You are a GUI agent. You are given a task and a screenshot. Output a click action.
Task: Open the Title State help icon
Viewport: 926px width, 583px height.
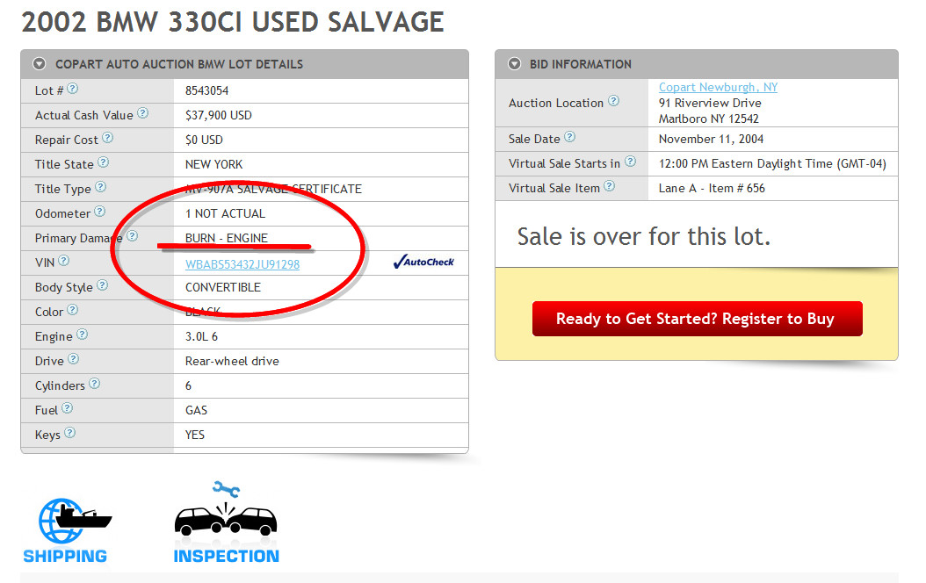coord(104,162)
